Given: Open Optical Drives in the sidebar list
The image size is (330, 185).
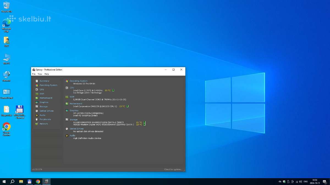Looking at the screenshot, I should pos(46,111).
